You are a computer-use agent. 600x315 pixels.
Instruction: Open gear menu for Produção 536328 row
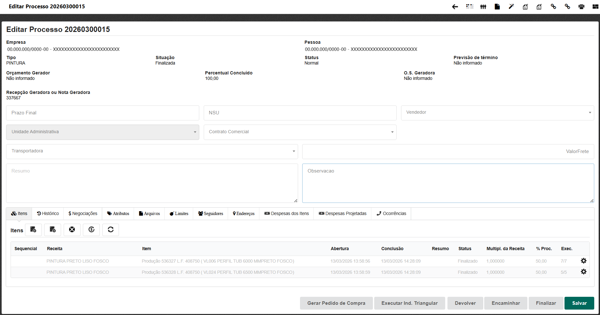[x=583, y=272]
